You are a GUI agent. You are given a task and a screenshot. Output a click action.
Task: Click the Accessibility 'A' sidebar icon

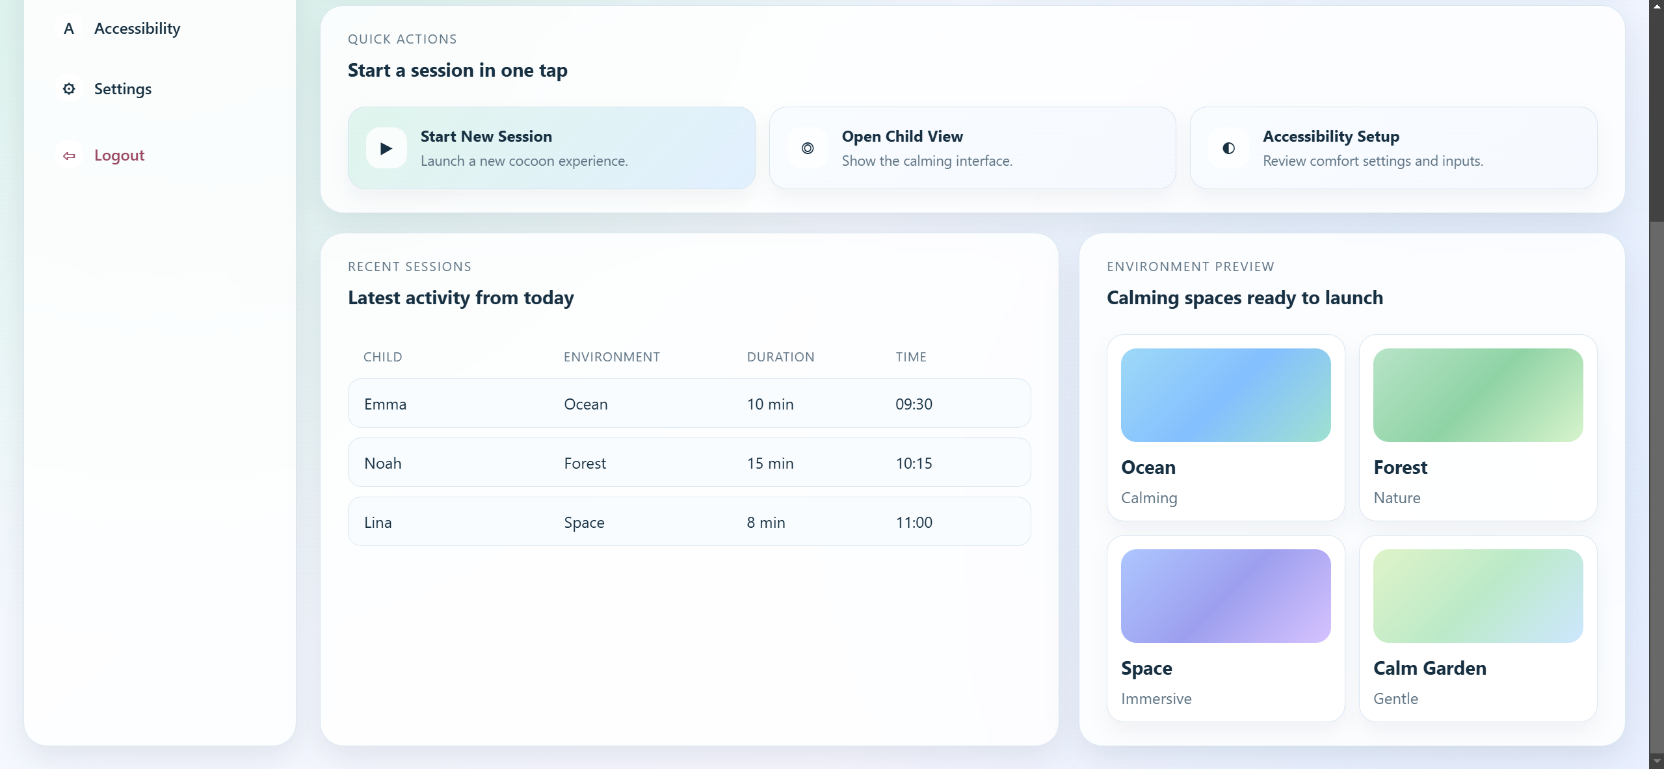69,29
